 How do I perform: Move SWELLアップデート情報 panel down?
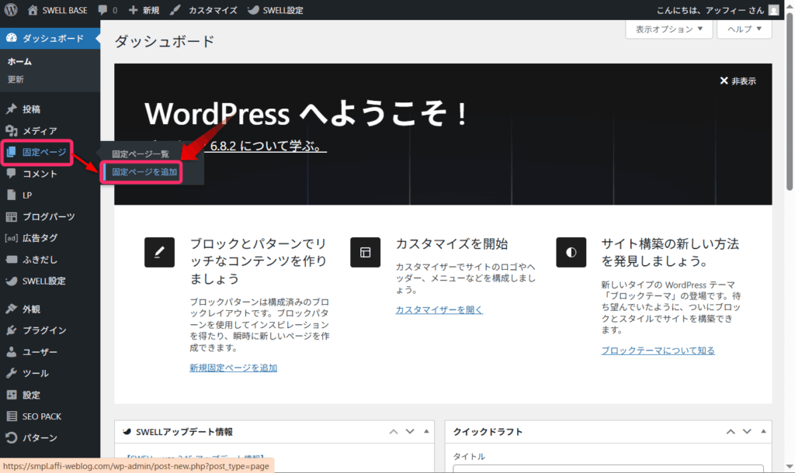[x=410, y=432]
